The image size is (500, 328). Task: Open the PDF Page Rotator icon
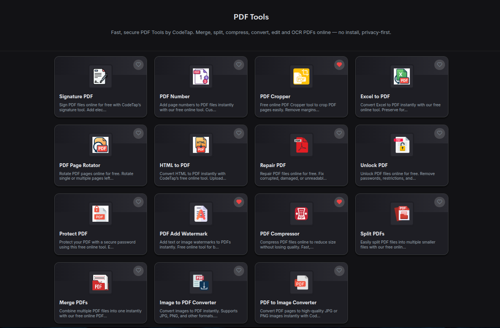(100, 145)
